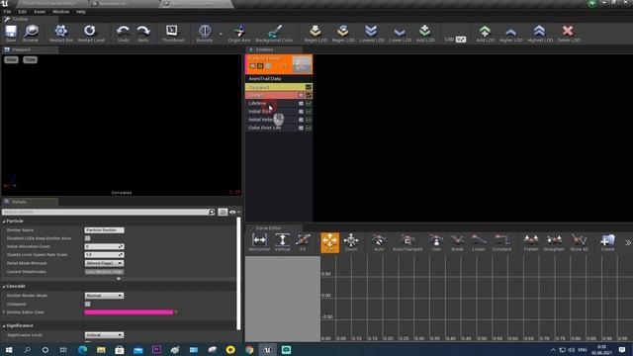Toggle the Bounds display icon

coord(205,33)
